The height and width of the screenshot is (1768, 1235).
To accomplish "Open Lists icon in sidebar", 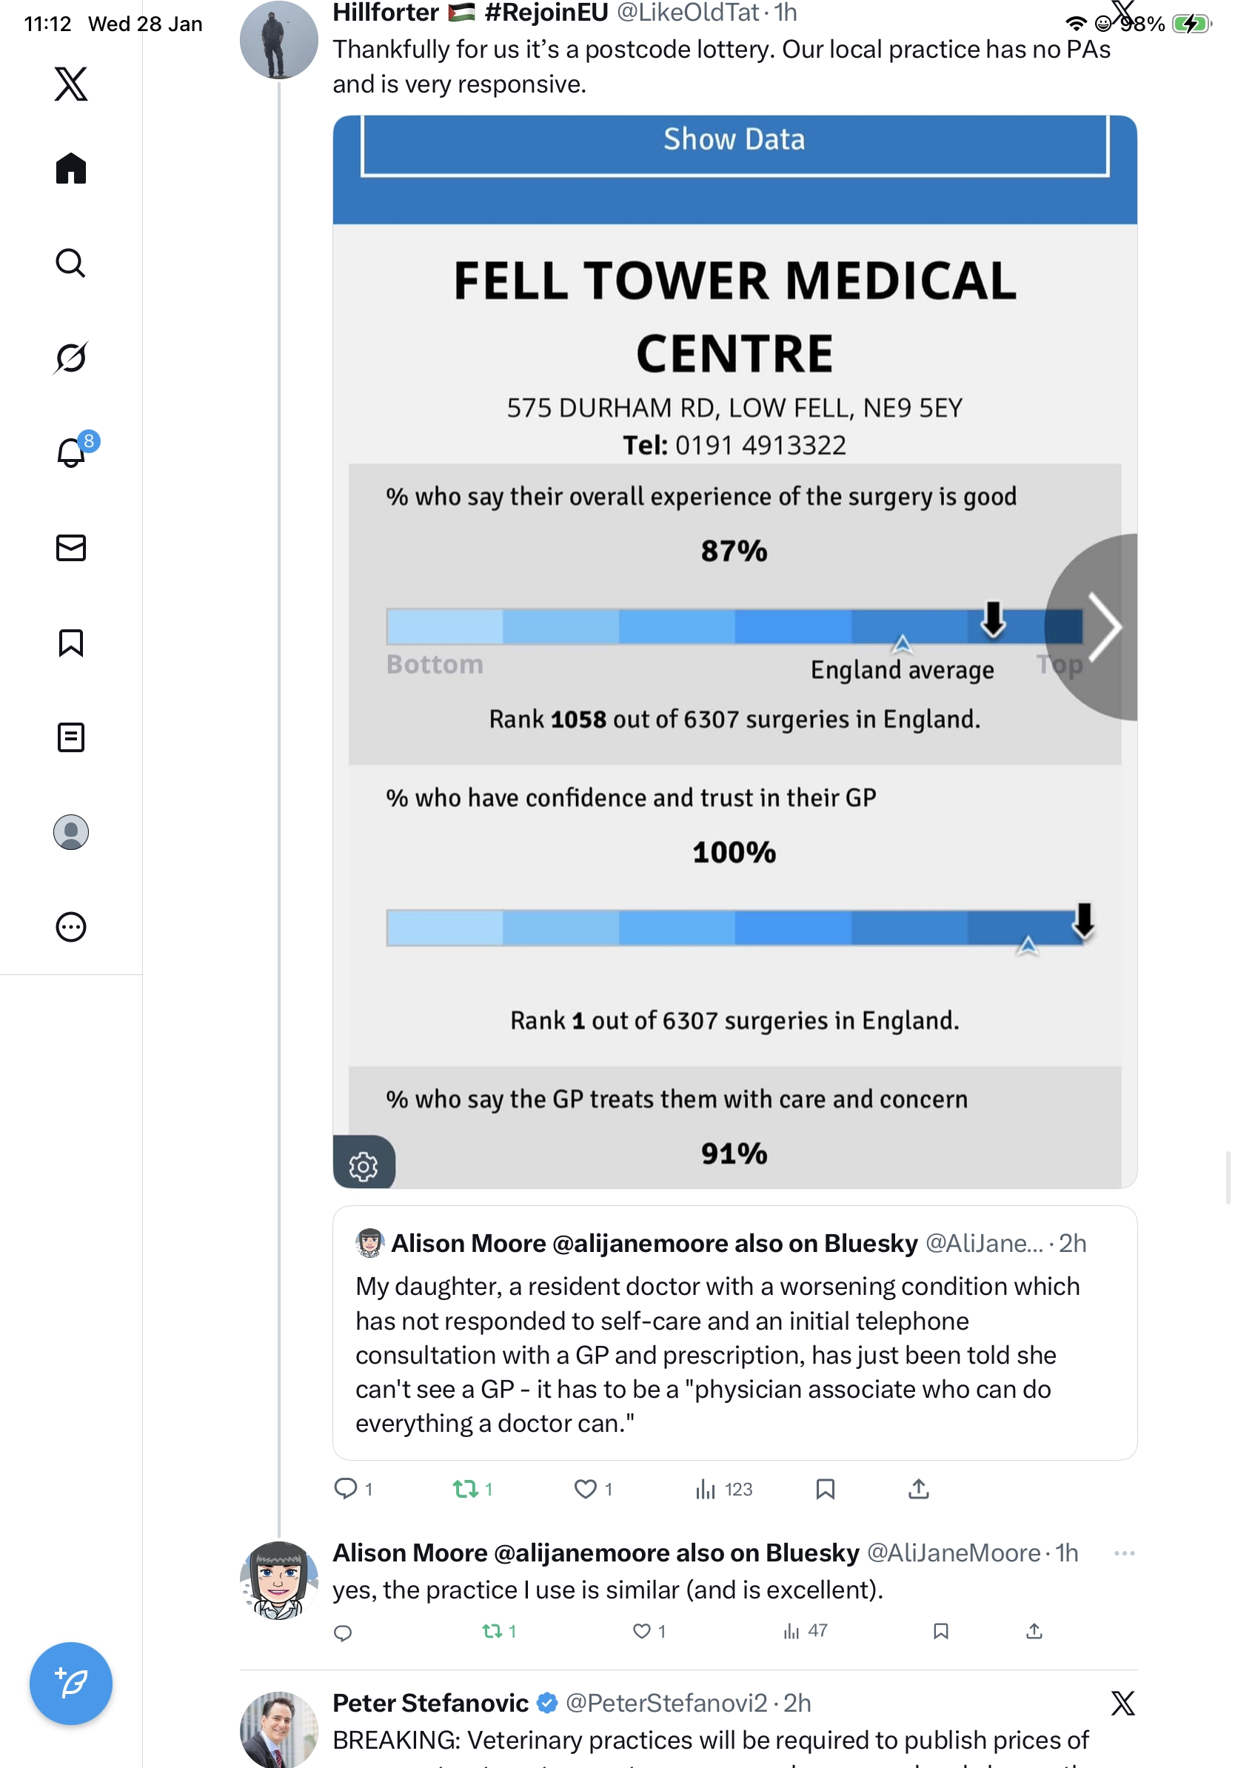I will pyautogui.click(x=71, y=737).
